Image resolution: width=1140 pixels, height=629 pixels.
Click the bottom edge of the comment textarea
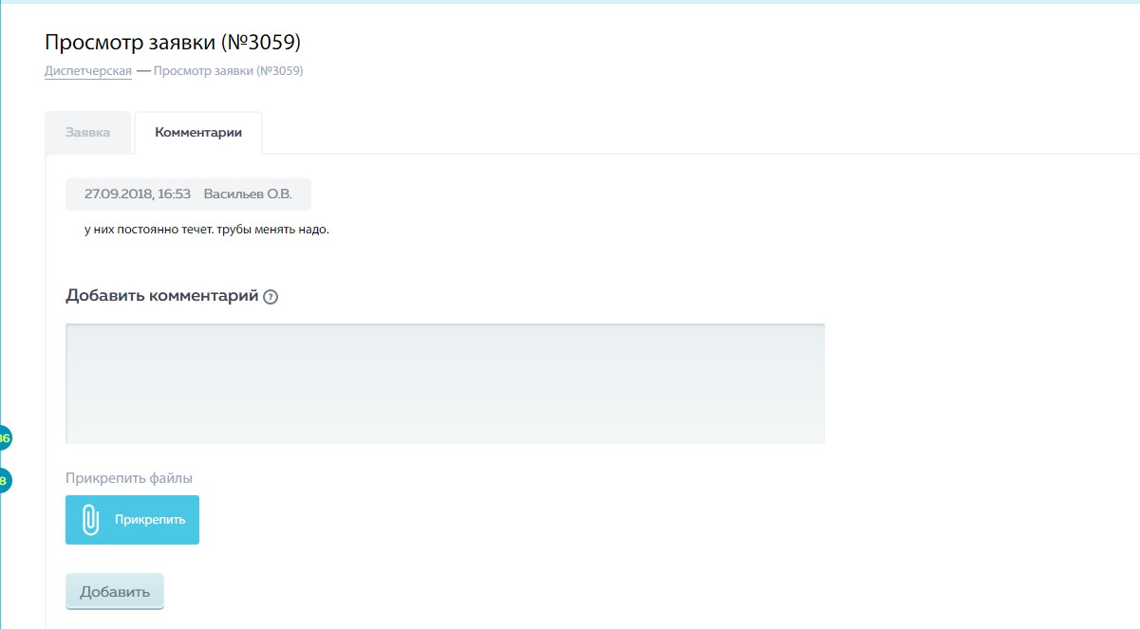coord(445,442)
